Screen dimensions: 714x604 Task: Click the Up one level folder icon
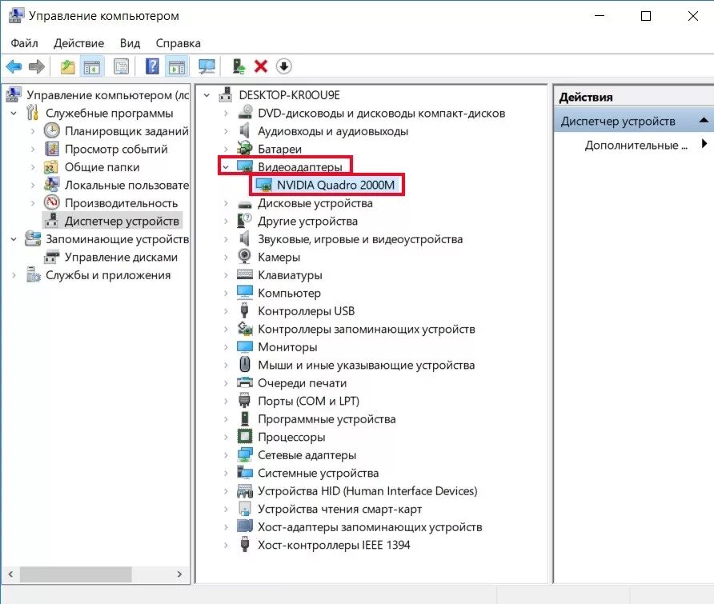click(68, 66)
